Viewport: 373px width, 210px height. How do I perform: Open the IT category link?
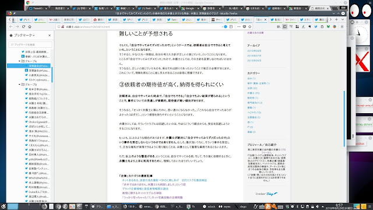250,127
